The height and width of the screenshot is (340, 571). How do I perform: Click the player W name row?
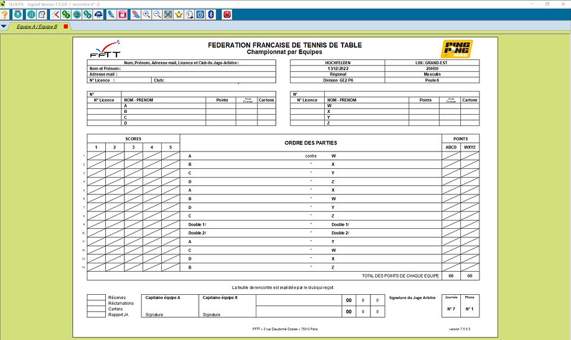[x=367, y=106]
